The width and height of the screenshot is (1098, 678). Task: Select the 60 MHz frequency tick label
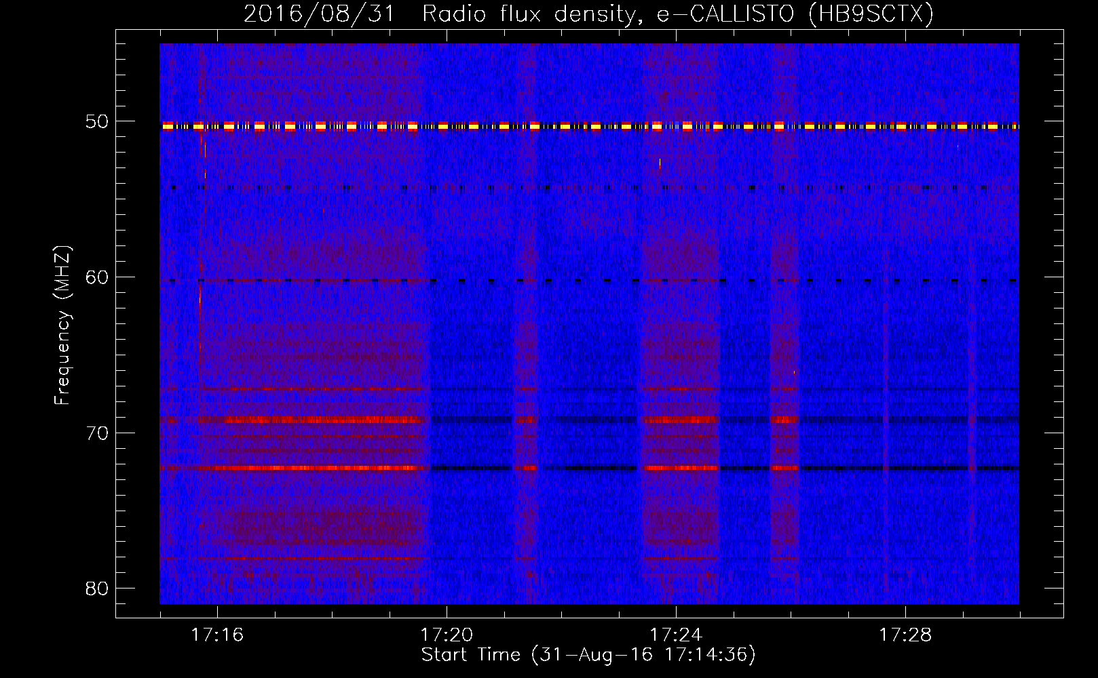(97, 277)
